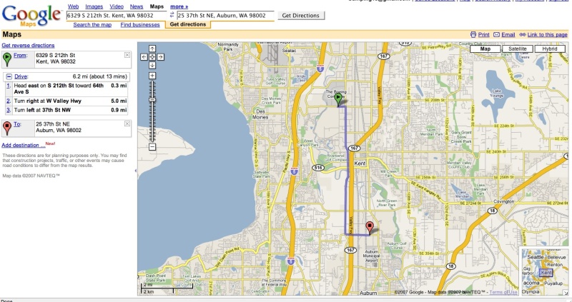The width and height of the screenshot is (572, 302).
Task: Collapse the overview map corner arrow
Action: point(565,292)
